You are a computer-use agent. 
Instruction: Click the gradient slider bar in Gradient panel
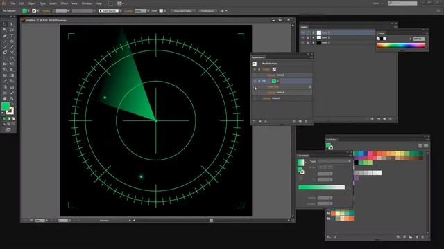click(321, 187)
